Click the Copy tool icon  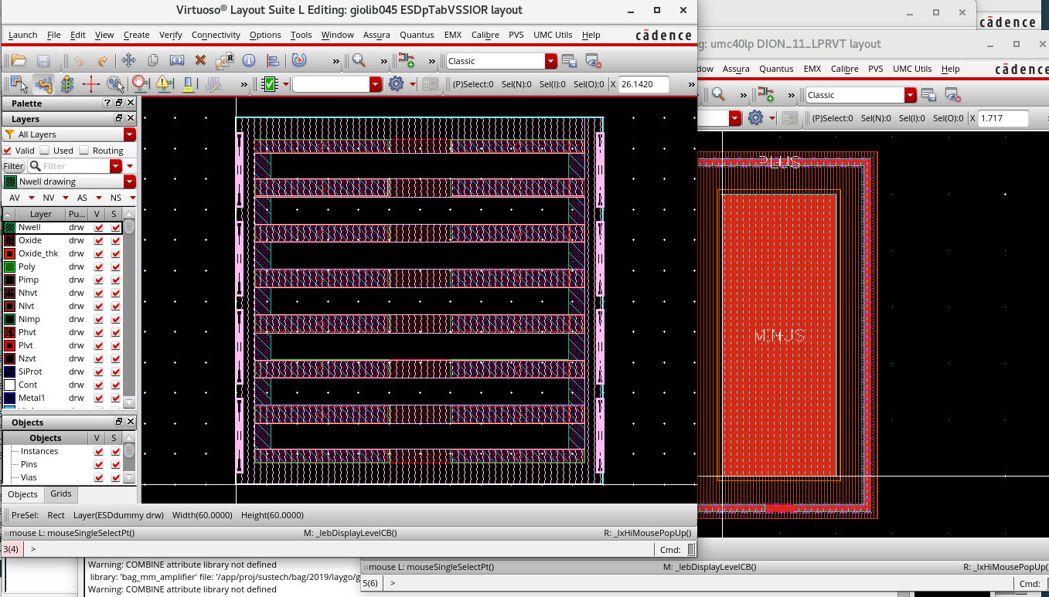point(153,60)
